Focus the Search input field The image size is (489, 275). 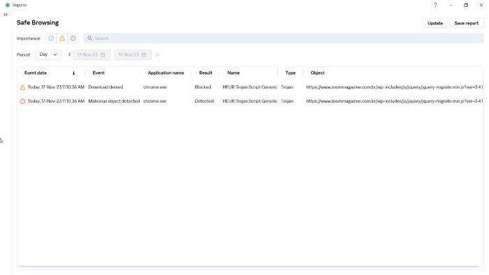click(284, 38)
